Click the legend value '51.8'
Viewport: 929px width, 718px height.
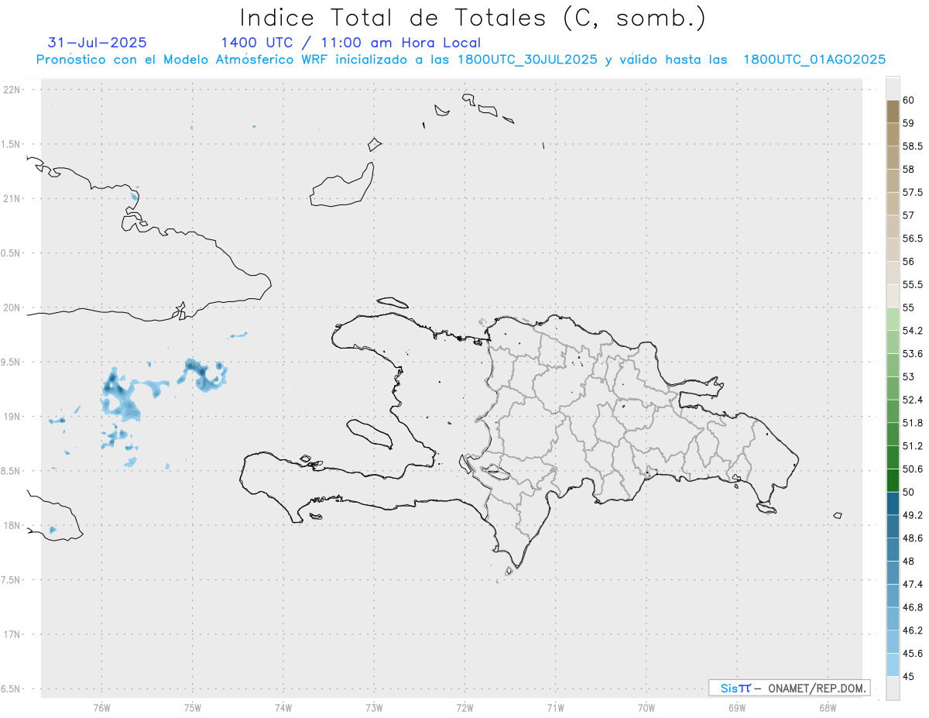[913, 423]
